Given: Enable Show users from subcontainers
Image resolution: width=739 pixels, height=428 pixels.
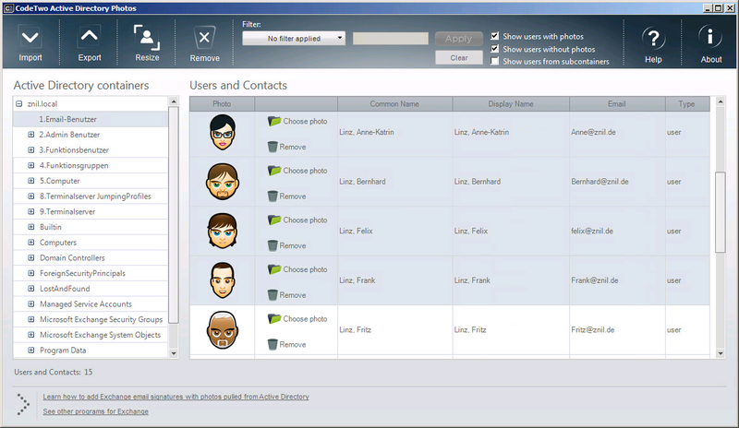Looking at the screenshot, I should [496, 62].
